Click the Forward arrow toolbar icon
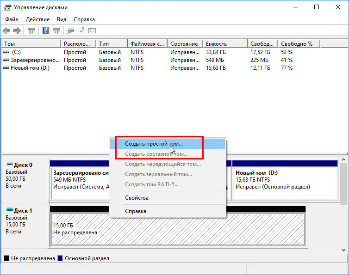This screenshot has width=349, height=275. tap(17, 31)
